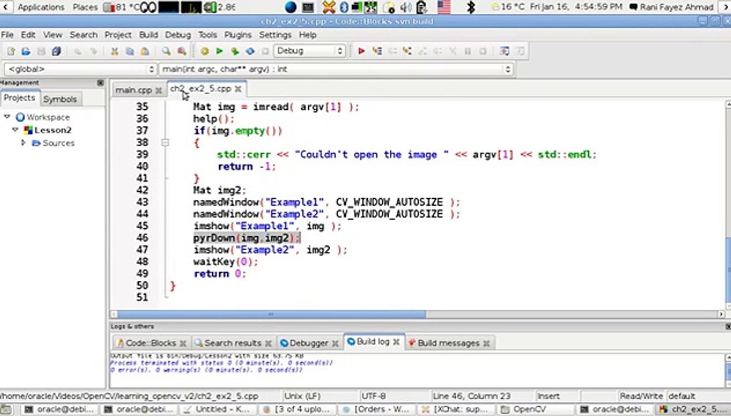This screenshot has width=731, height=416.
Task: Open the Plugins menu
Action: (238, 35)
